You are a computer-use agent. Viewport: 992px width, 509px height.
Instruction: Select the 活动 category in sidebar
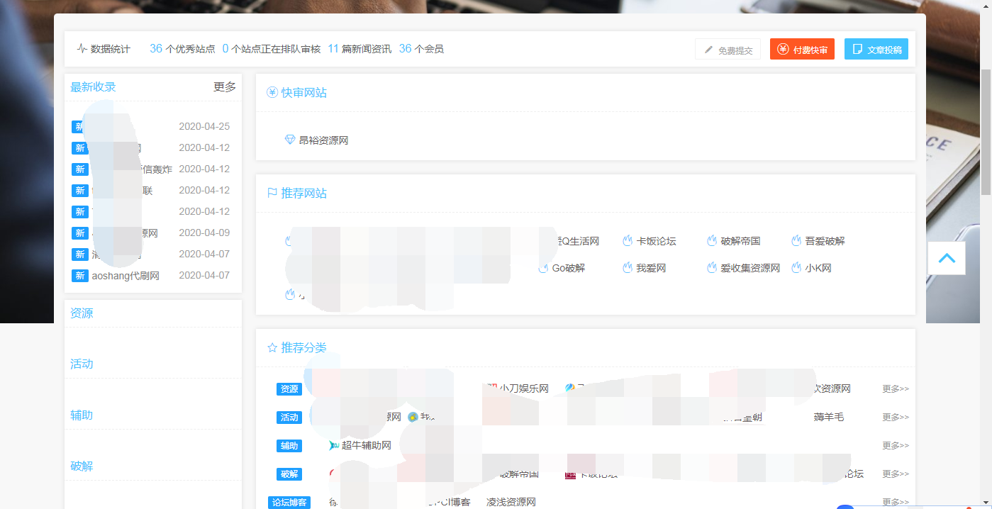[x=82, y=364]
